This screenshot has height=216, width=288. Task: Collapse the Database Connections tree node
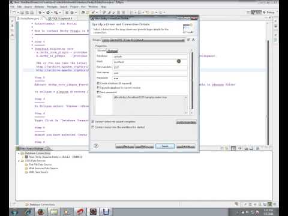point(19,153)
